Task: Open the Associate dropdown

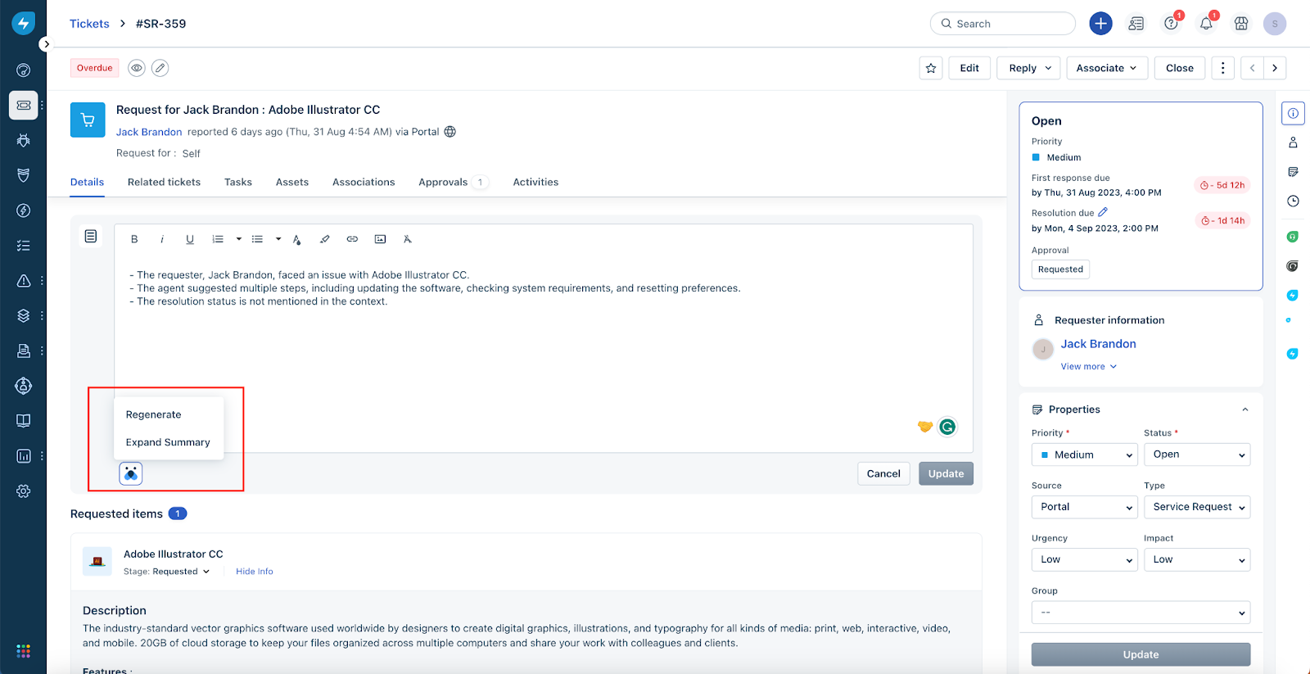Action: 1107,68
